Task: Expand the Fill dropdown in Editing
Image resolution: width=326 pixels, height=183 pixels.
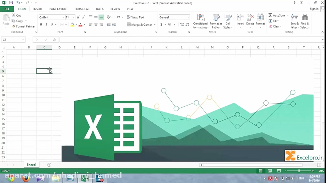Action: click(x=278, y=21)
